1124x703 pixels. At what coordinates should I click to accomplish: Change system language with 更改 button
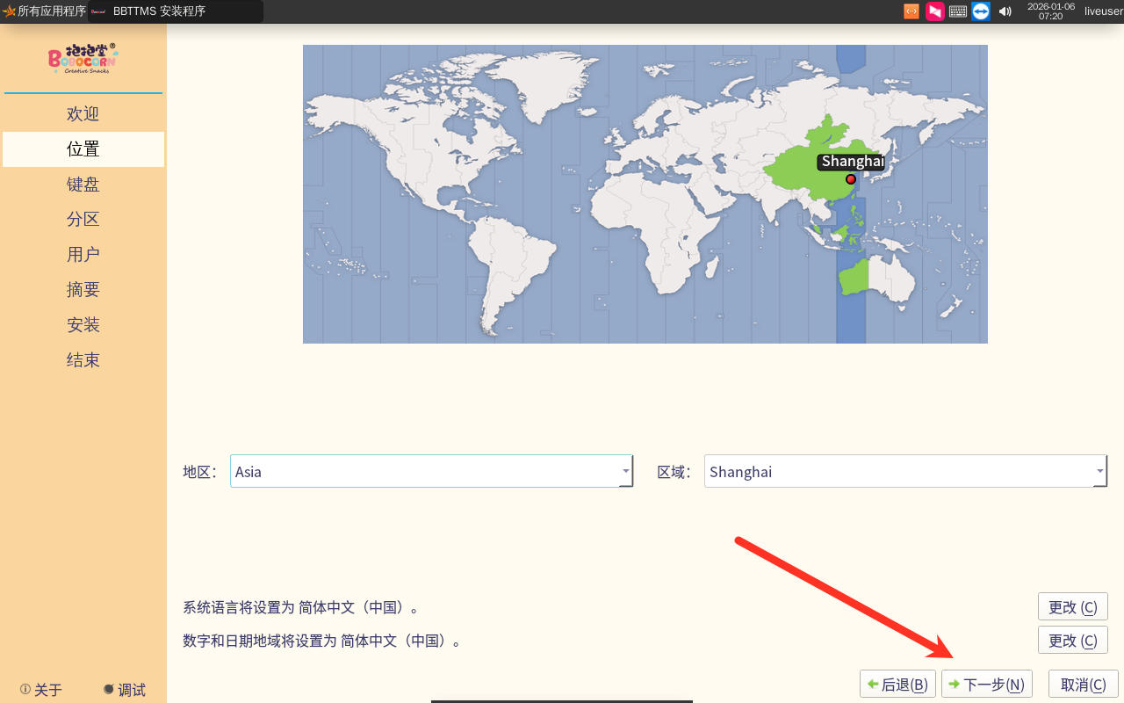[x=1072, y=607]
